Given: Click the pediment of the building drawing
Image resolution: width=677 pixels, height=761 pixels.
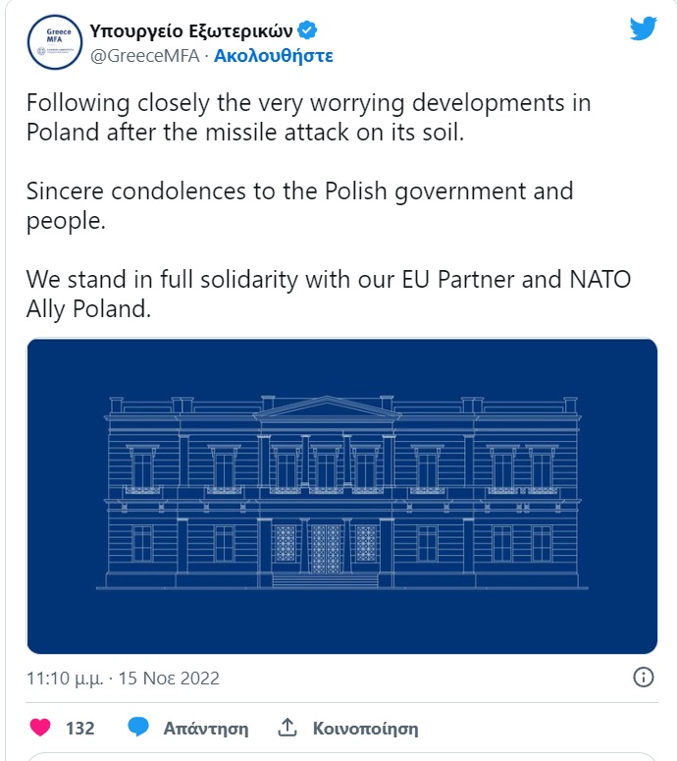Looking at the screenshot, I should point(327,408).
